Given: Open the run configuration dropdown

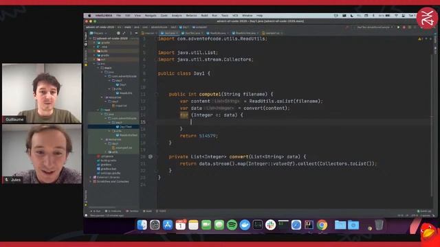Looking at the screenshot, I should (x=375, y=27).
